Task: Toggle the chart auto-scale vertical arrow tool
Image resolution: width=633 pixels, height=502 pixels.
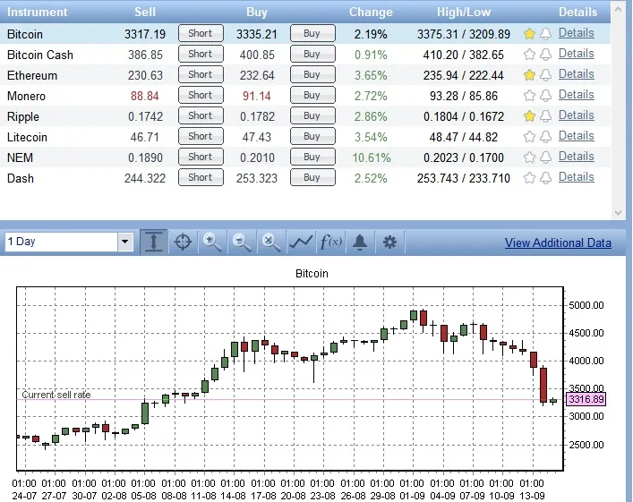Action: (153, 242)
